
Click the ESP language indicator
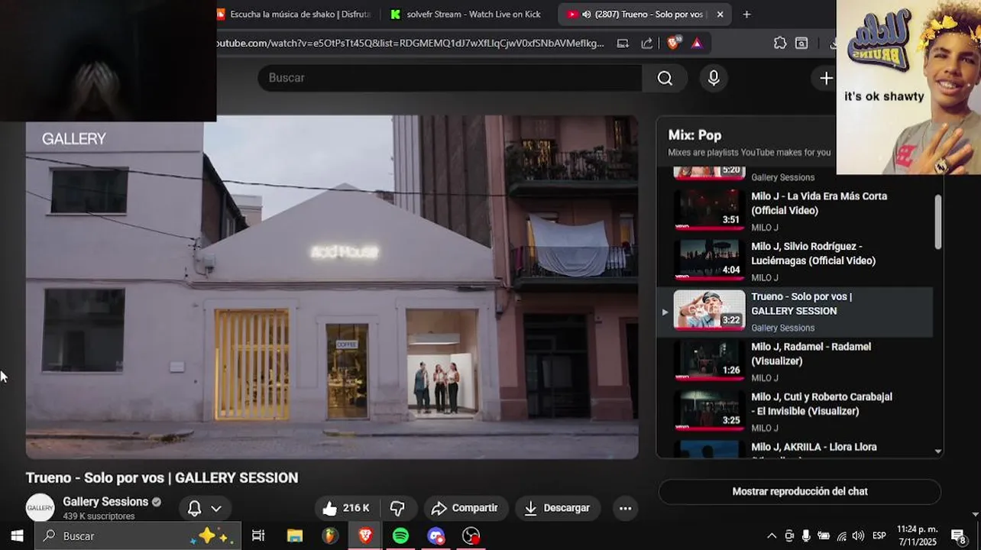click(x=879, y=535)
